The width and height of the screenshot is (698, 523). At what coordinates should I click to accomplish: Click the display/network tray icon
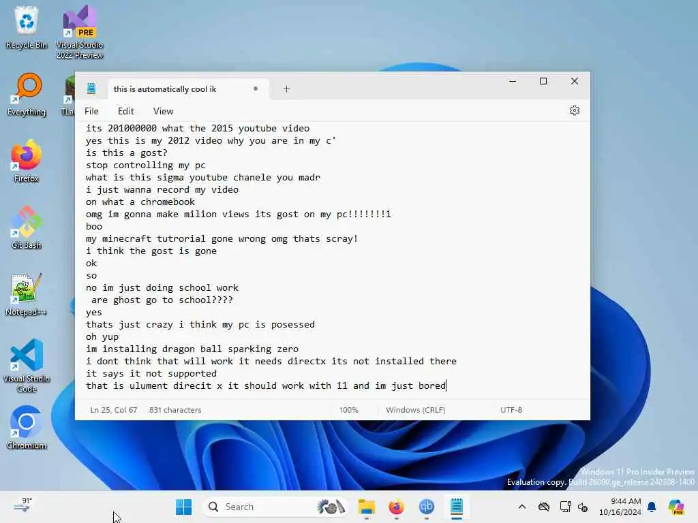click(x=565, y=507)
